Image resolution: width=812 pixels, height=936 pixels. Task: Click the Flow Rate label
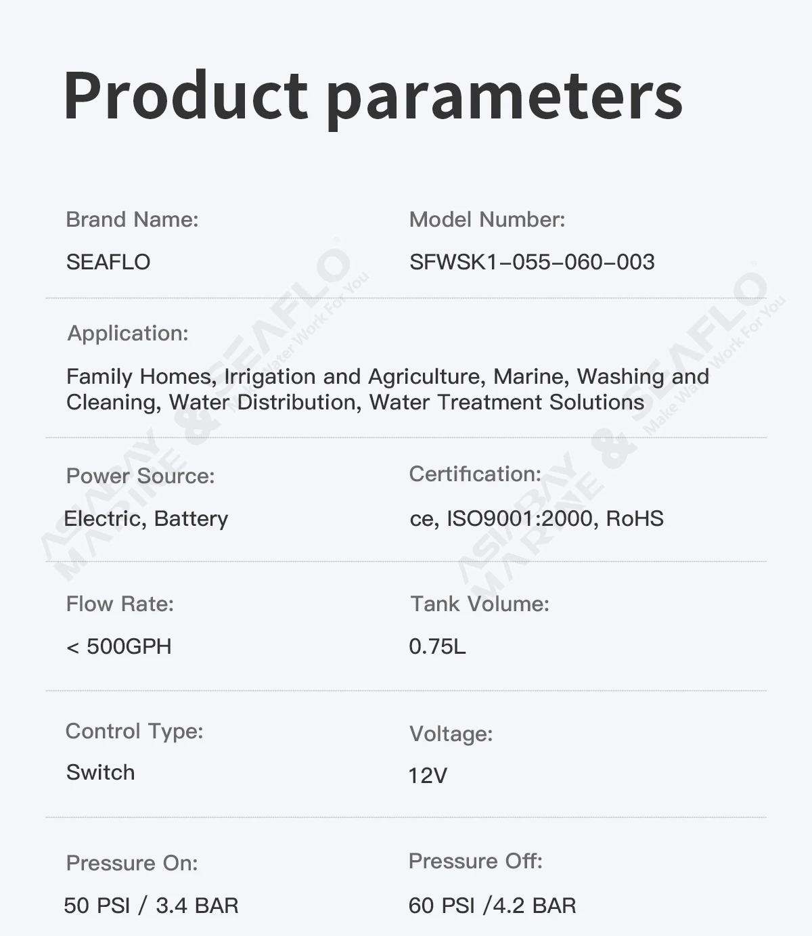[120, 604]
